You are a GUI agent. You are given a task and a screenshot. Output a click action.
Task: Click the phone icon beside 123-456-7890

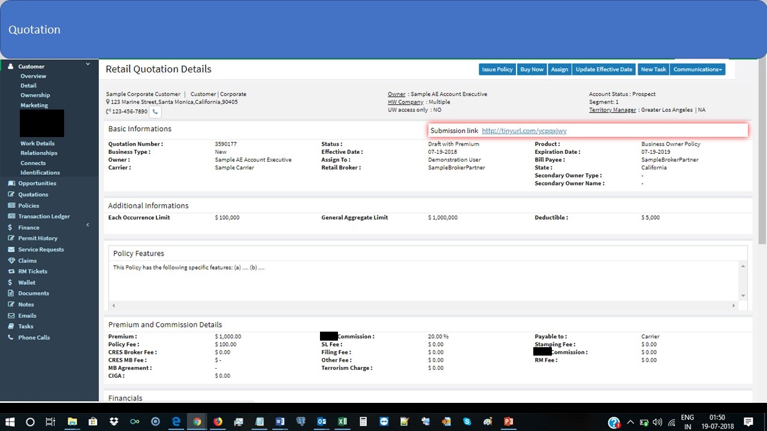coord(155,111)
